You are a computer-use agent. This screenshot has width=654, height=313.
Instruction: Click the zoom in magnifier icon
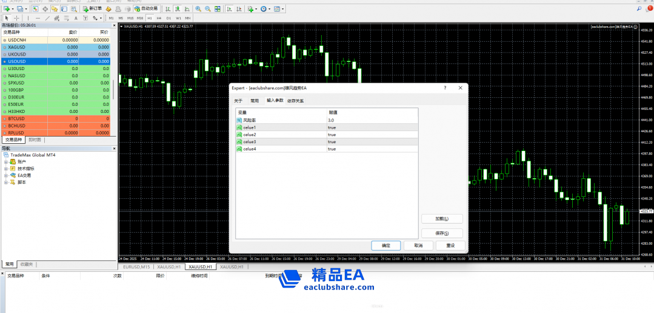[x=198, y=9]
